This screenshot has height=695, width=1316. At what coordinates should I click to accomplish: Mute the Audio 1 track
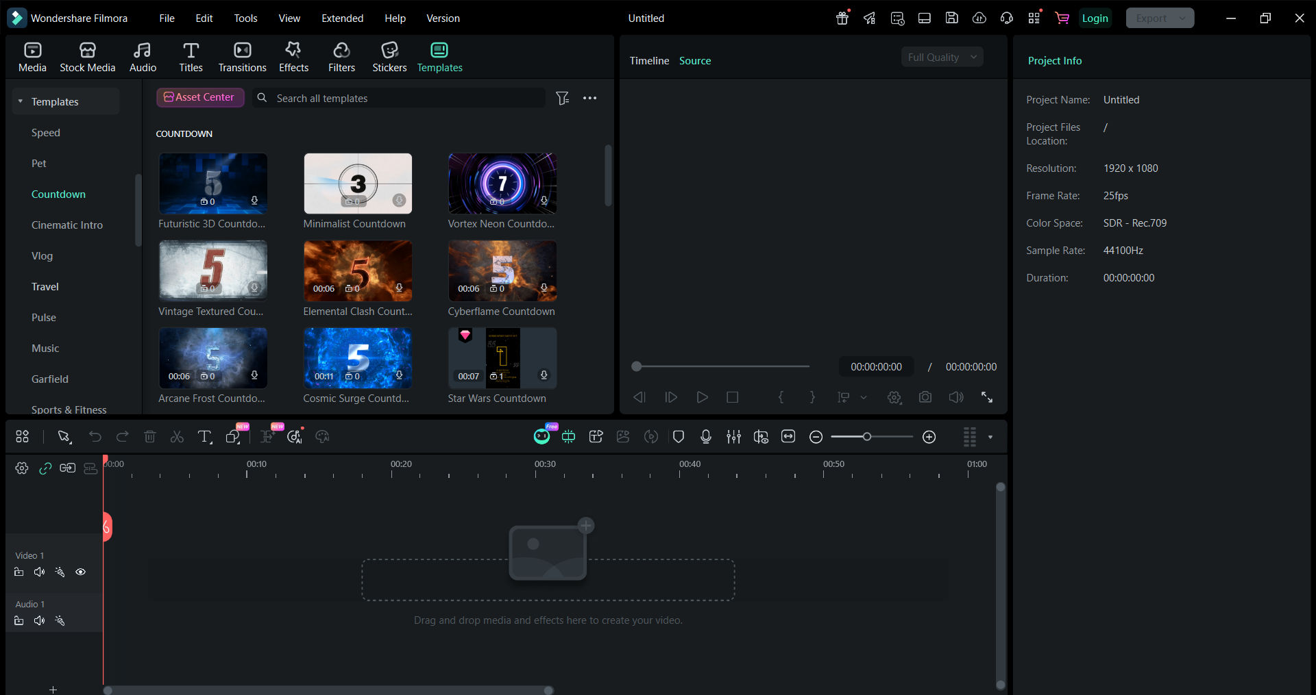point(39,621)
